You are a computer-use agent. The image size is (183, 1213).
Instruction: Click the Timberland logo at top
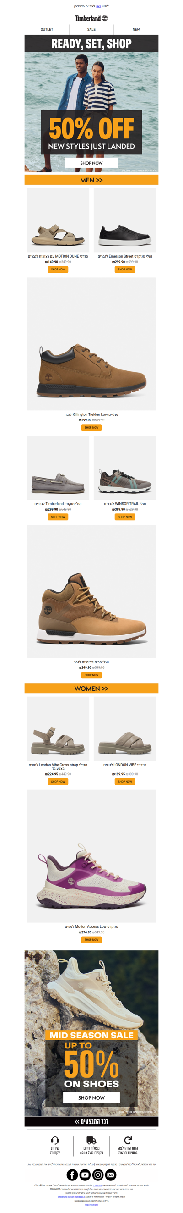(x=91, y=18)
